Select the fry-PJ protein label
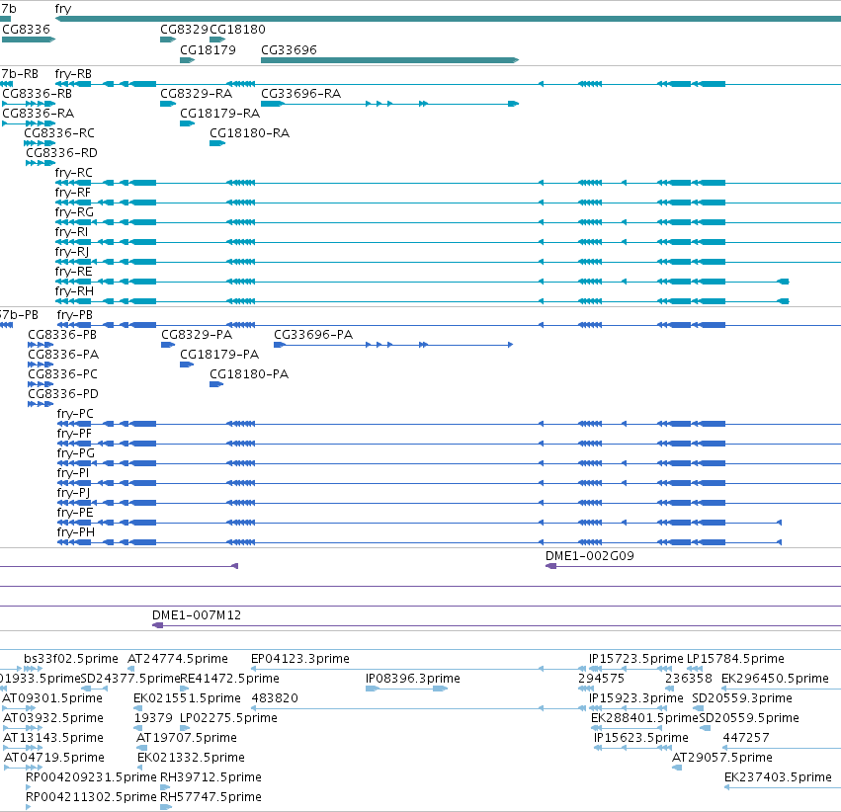The width and height of the screenshot is (841, 812). [74, 493]
